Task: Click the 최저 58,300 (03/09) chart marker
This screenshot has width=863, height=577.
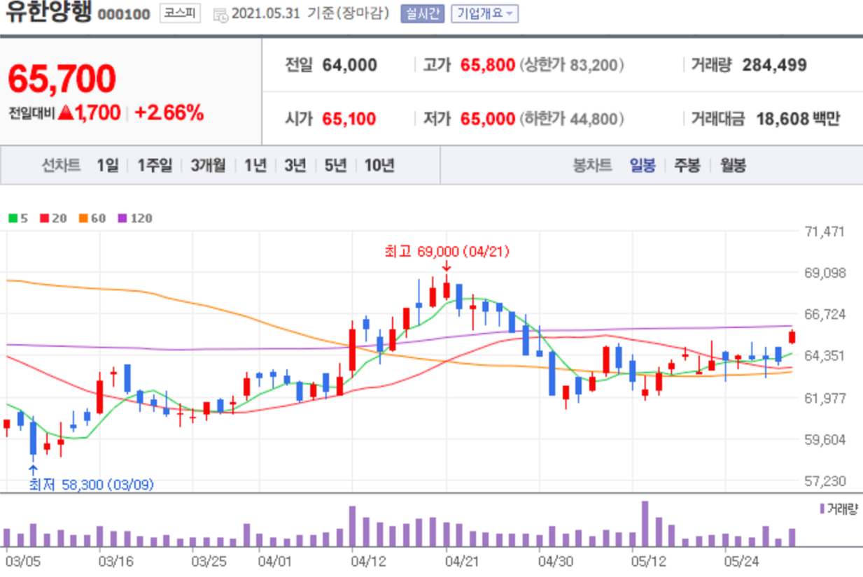Action: pos(91,484)
